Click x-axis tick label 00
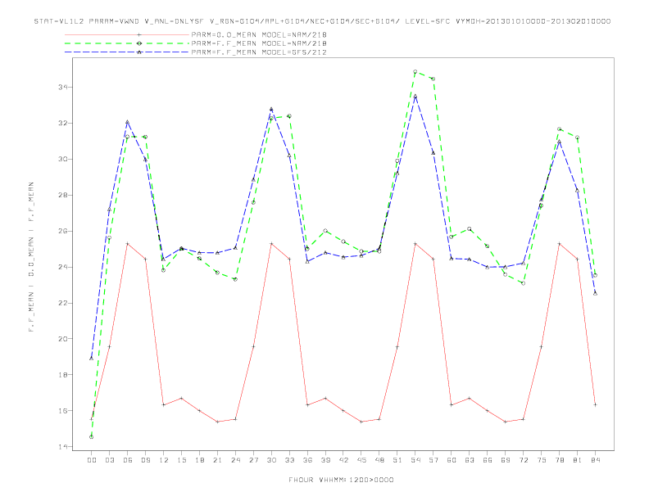 92,460
